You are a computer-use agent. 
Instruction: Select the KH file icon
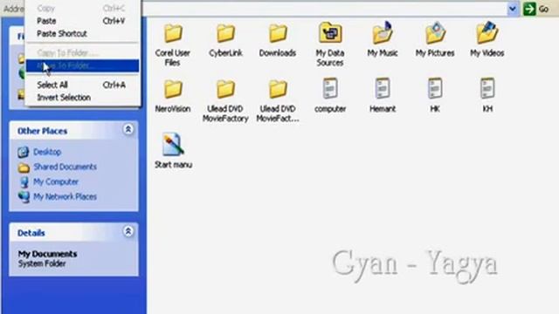pyautogui.click(x=487, y=88)
